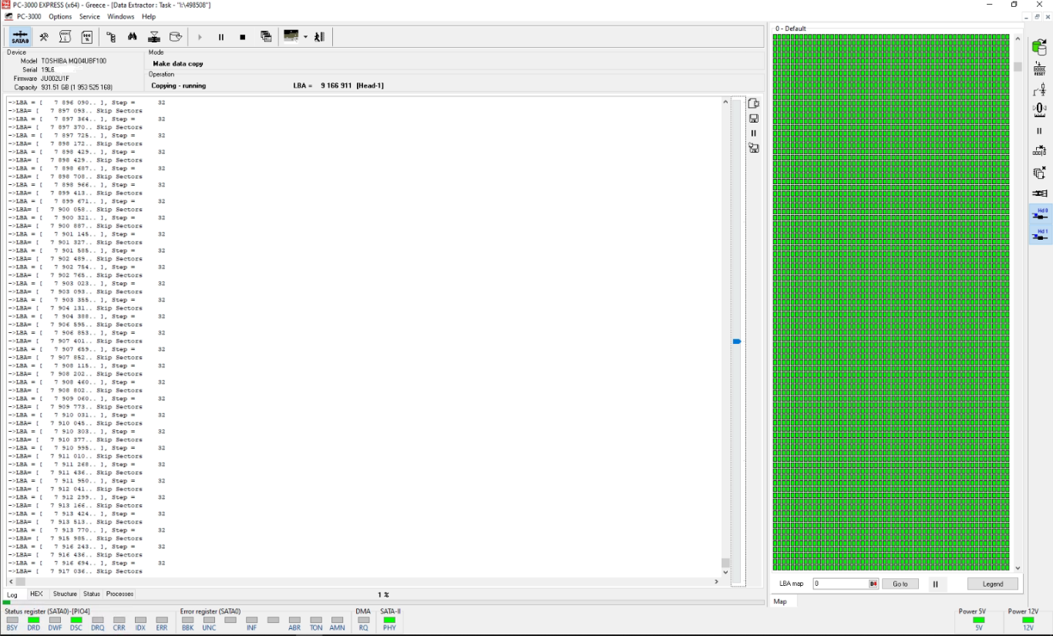This screenshot has height=636, width=1053.
Task: Click the 100% test icon
Action: click(87, 37)
